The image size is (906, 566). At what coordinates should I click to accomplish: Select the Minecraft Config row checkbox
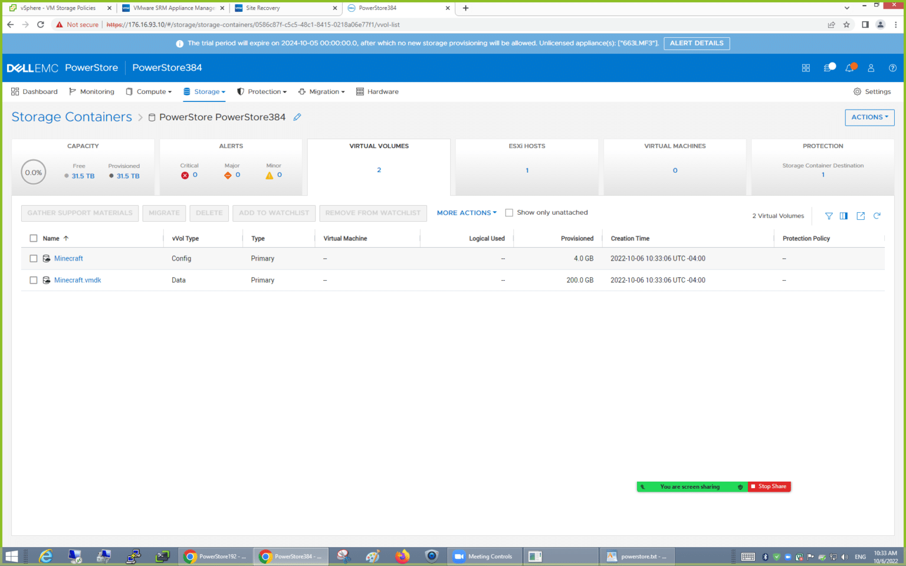34,258
